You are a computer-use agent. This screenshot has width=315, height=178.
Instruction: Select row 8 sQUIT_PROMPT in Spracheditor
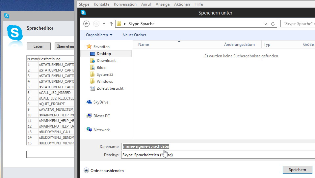50,104
